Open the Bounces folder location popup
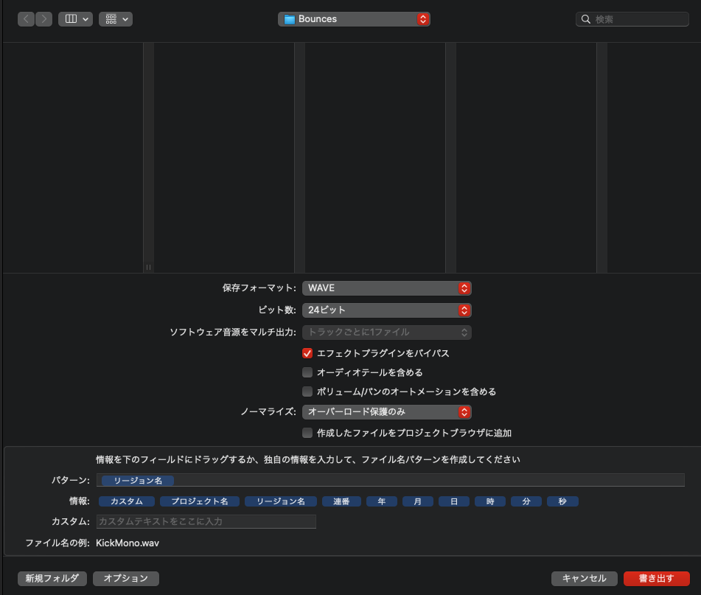The width and height of the screenshot is (701, 595). pos(354,19)
